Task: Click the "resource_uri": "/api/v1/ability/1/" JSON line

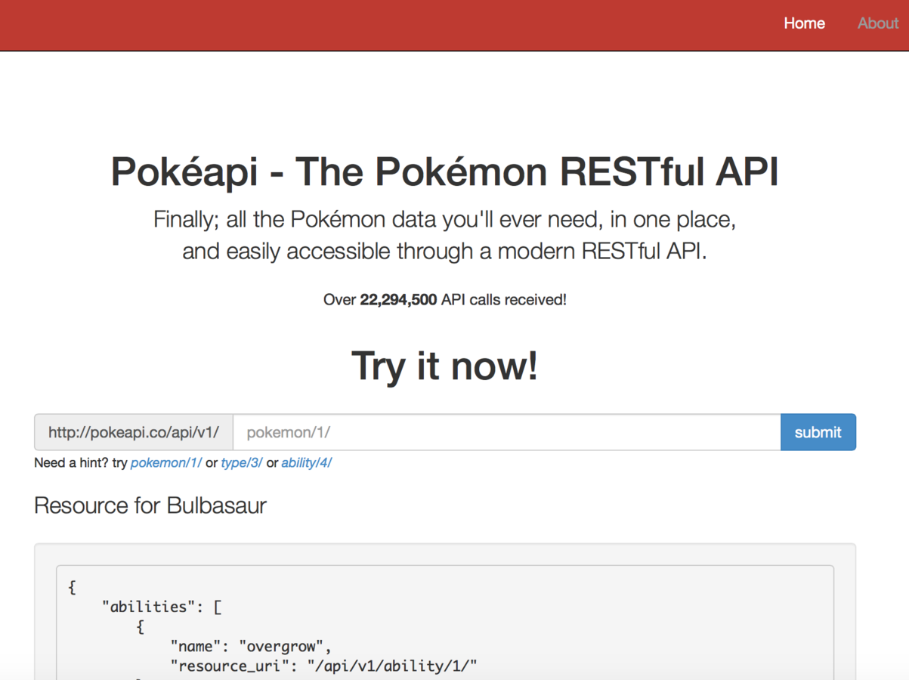Action: click(324, 666)
